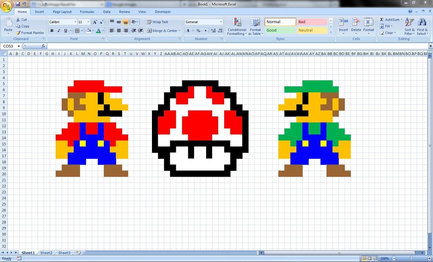Toggle Underline formatting
This screenshot has width=433, height=262.
pos(65,31)
